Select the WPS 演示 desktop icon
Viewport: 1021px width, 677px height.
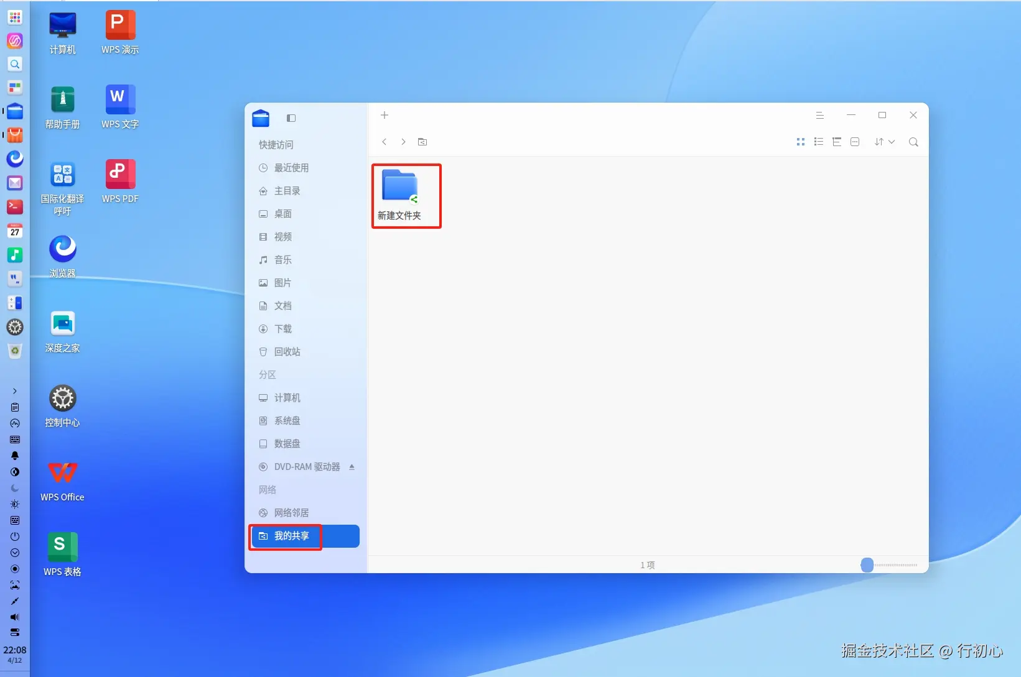[x=120, y=33]
